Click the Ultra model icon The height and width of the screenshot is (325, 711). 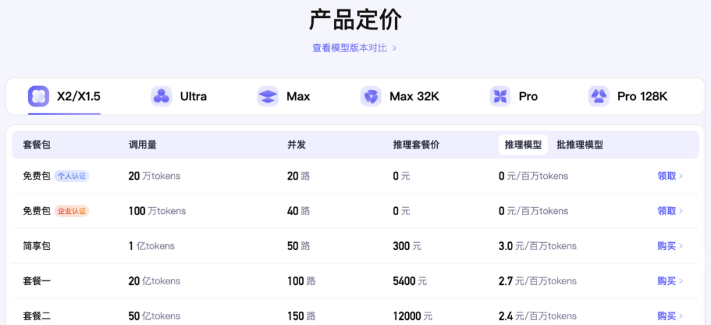[161, 96]
